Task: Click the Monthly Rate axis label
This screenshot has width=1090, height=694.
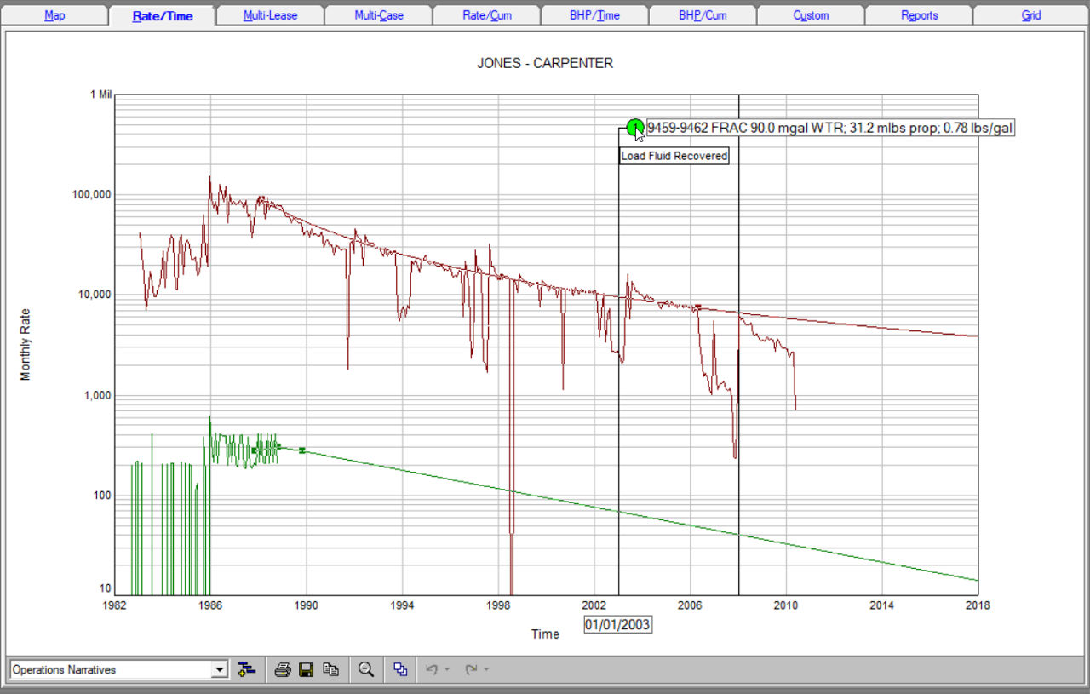Action: (x=26, y=346)
